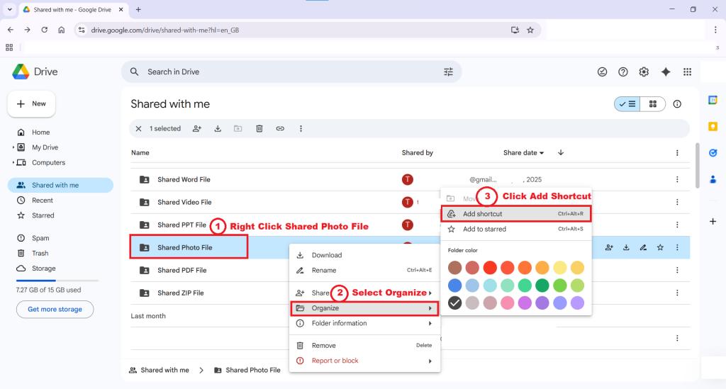This screenshot has width=726, height=389.
Task: Click the New button
Action: (x=32, y=103)
